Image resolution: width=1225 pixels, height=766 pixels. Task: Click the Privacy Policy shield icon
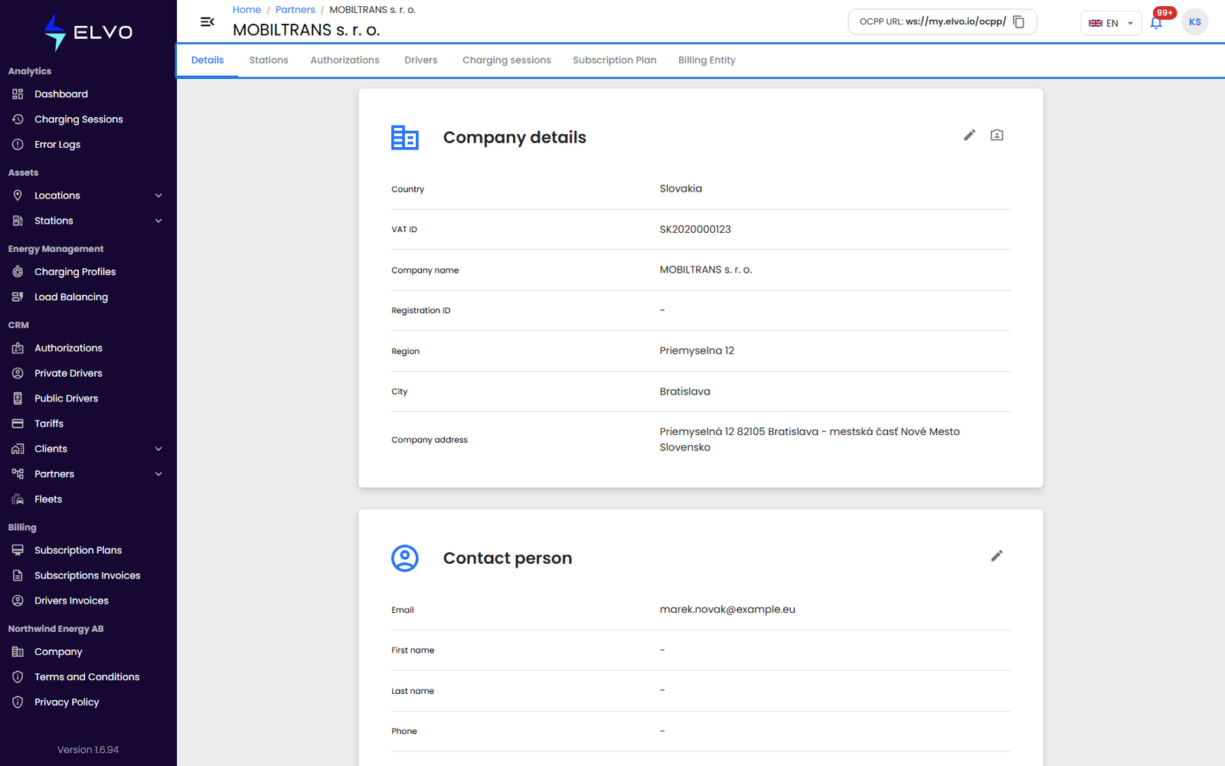tap(18, 702)
